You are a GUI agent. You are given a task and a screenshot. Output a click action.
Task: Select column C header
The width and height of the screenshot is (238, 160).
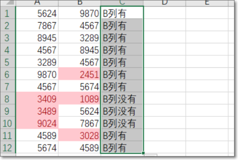pos(122,3)
